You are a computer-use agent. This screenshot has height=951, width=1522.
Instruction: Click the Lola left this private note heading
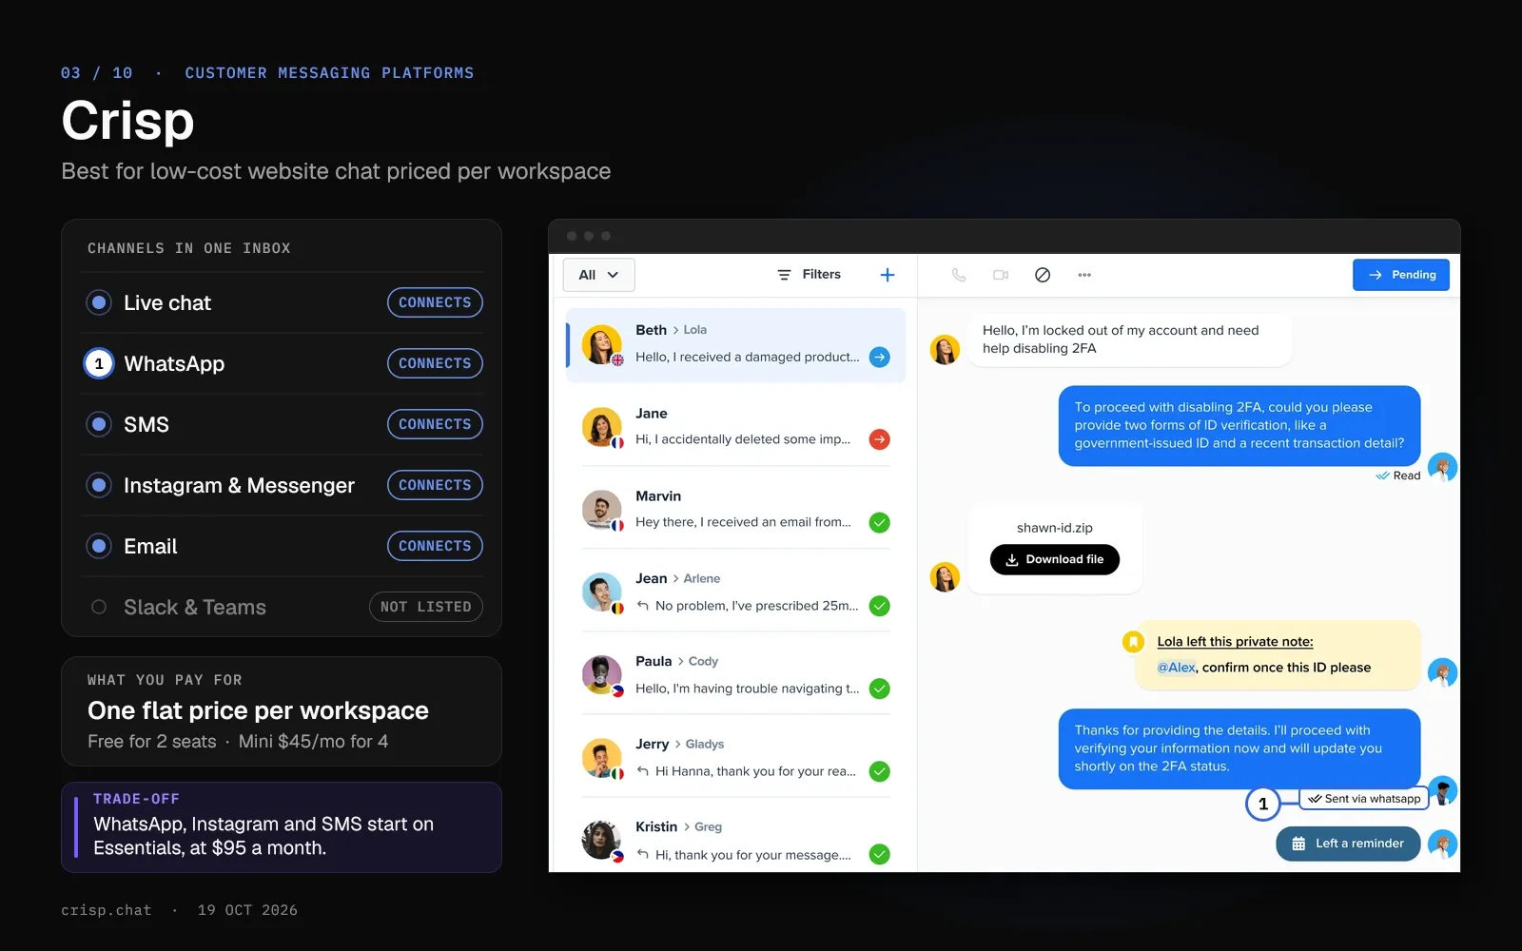click(1235, 642)
